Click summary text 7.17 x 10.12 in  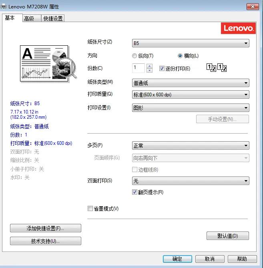24,112
